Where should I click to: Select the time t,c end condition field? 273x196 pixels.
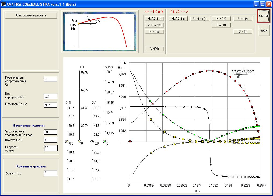[x=50, y=173]
